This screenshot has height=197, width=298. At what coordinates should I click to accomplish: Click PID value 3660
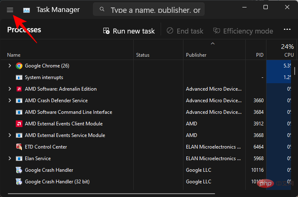(259, 101)
